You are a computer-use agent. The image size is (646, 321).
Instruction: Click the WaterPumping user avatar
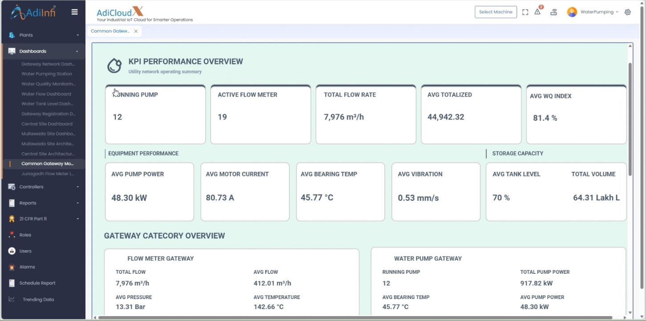pyautogui.click(x=572, y=12)
